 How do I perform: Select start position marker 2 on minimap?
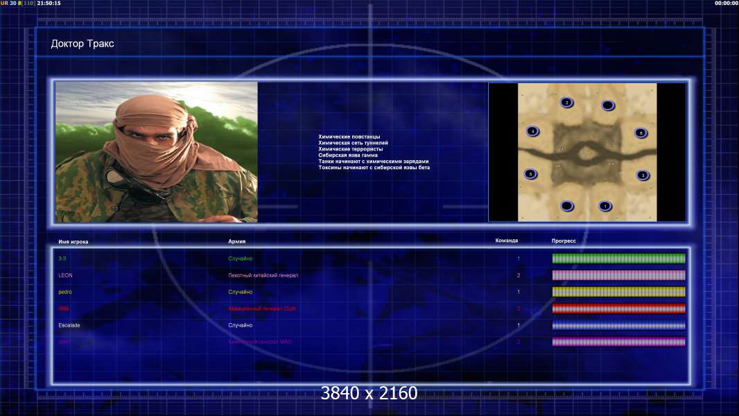[567, 102]
